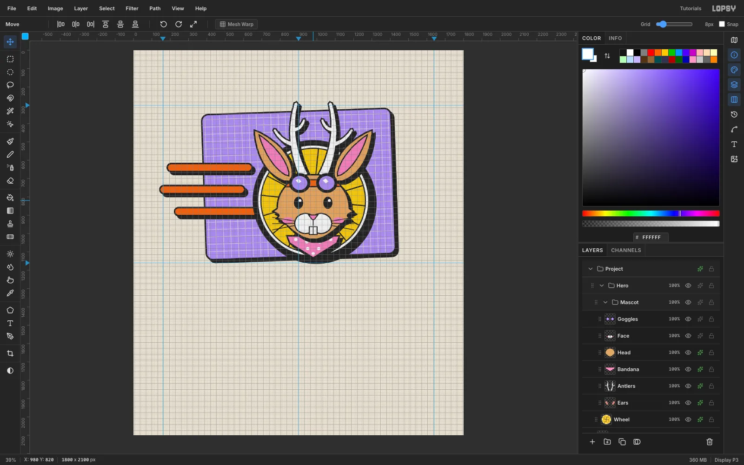
Task: Select the polygon shape tool
Action: click(10, 310)
